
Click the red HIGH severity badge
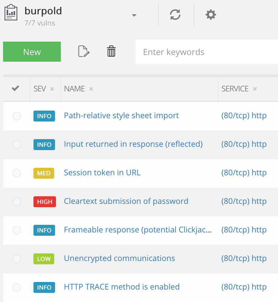pos(44,202)
